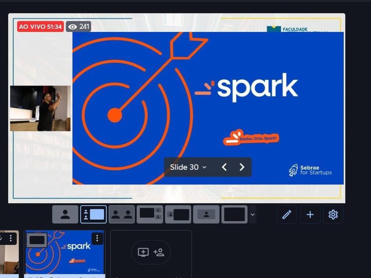Open the Slide 30 dropdown selector

point(188,167)
